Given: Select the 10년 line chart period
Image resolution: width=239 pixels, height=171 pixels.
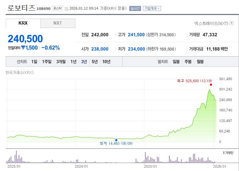Looking at the screenshot, I should tap(106, 62).
